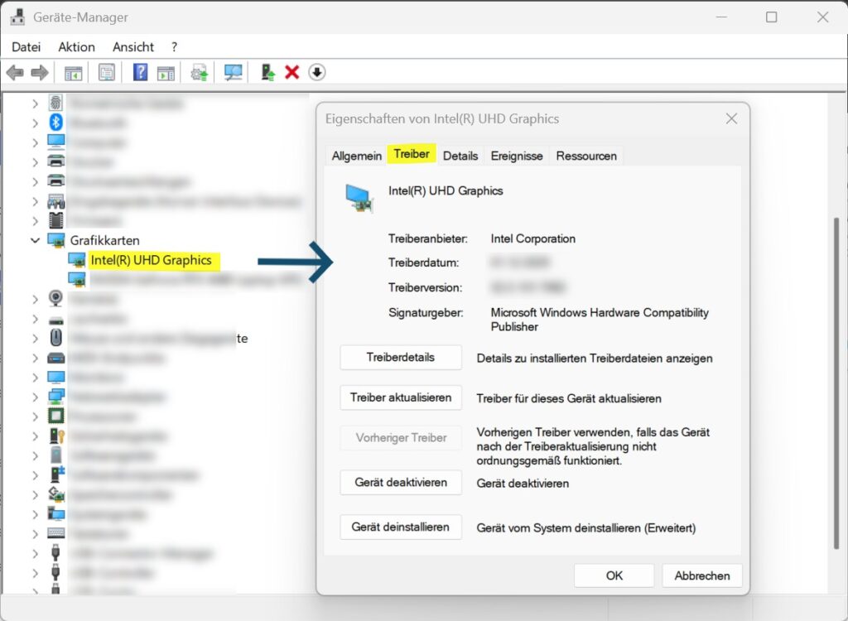Select the network adapter double-monitor icon

[x=55, y=396]
